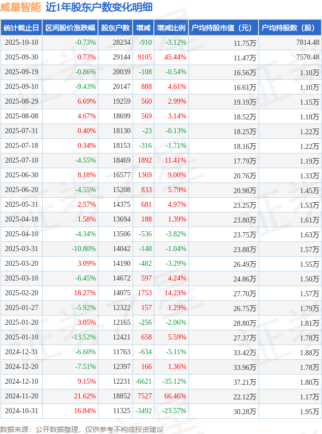The image size is (322, 434).
Task: Select the -6621 decrease value
Action: [144, 382]
